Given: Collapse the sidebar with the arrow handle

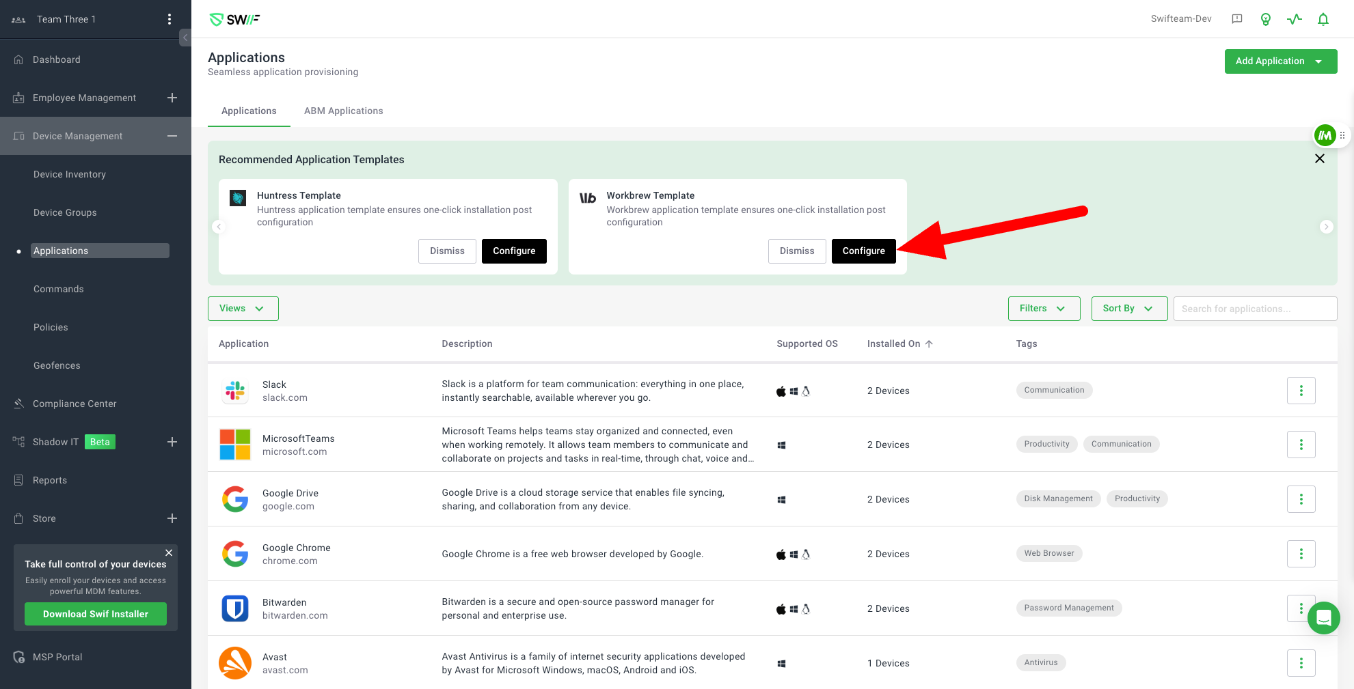Looking at the screenshot, I should click(185, 38).
